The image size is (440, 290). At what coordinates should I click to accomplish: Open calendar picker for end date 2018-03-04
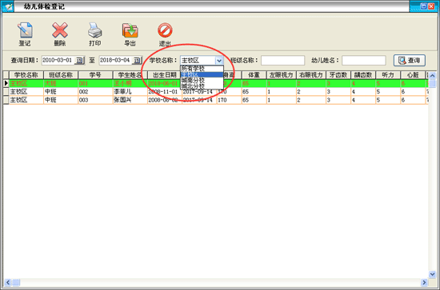(137, 60)
